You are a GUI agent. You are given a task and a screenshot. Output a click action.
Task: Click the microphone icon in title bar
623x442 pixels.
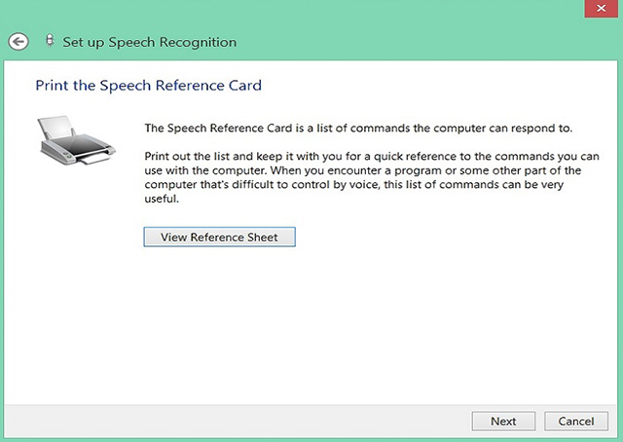tap(50, 41)
